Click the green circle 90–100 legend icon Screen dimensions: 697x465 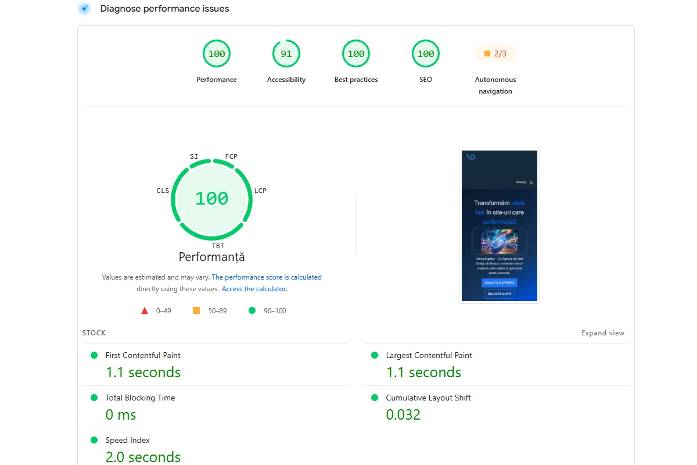pos(252,311)
